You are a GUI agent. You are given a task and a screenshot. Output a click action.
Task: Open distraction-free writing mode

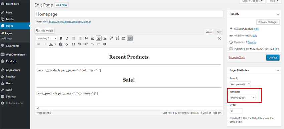(219, 38)
